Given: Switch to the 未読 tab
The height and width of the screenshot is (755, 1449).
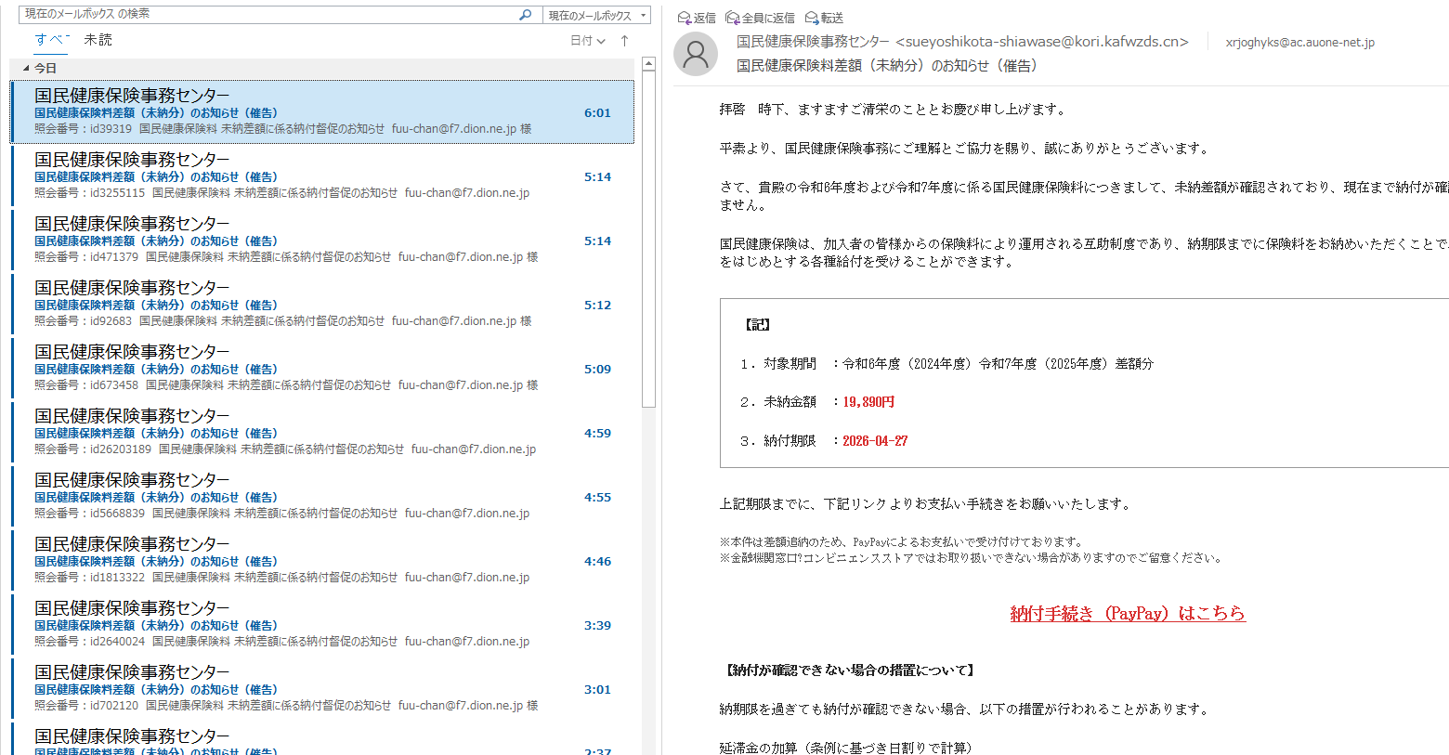Looking at the screenshot, I should tap(98, 40).
